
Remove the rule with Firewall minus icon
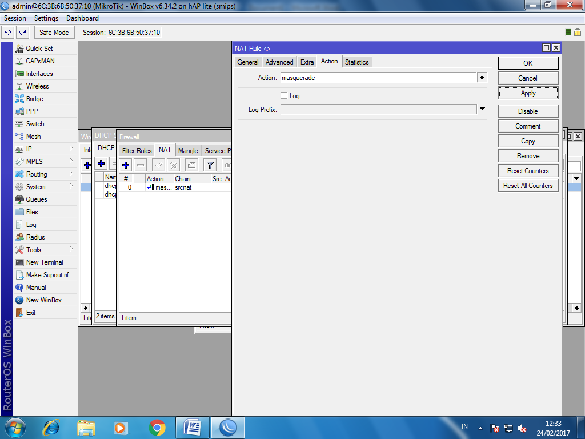141,165
